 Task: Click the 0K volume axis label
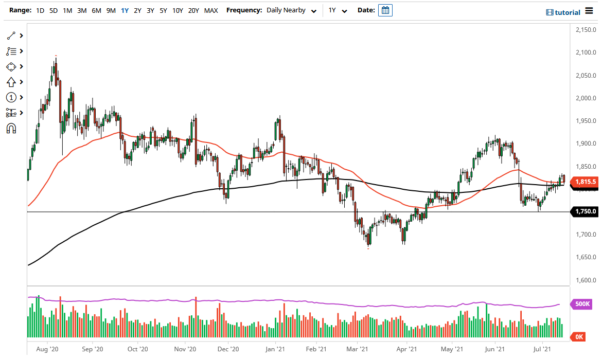pyautogui.click(x=578, y=337)
